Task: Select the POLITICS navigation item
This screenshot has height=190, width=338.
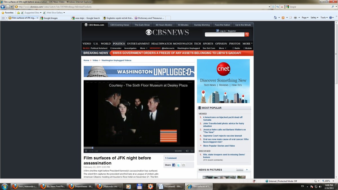Action: coord(119,44)
